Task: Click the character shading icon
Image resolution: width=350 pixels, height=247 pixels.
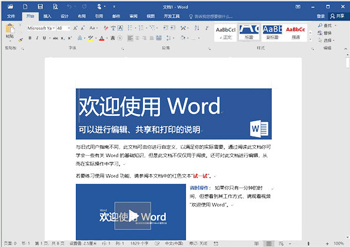Action: click(x=113, y=38)
